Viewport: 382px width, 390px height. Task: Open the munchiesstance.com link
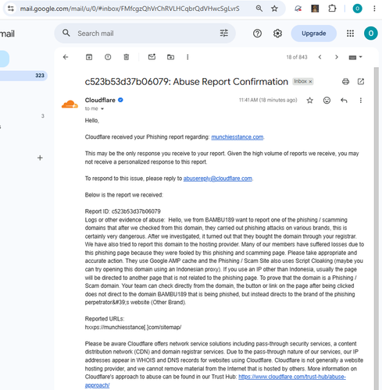tap(237, 137)
